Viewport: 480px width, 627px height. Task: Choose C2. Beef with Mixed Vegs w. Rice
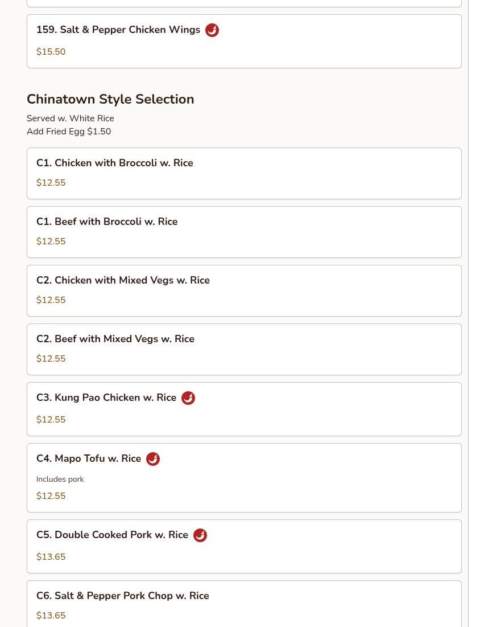[244, 350]
